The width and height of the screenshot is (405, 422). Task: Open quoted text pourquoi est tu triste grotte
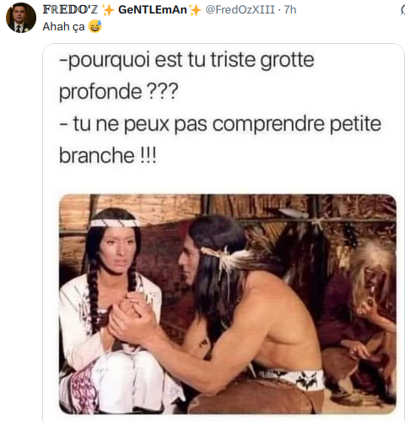[x=186, y=60]
